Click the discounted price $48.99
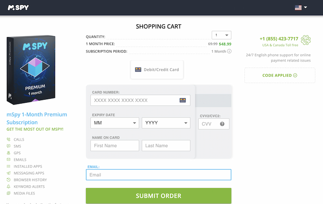 click(225, 44)
